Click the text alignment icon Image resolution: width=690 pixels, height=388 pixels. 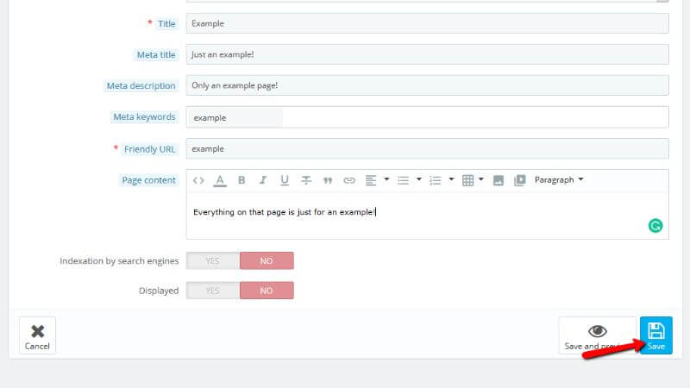[371, 180]
